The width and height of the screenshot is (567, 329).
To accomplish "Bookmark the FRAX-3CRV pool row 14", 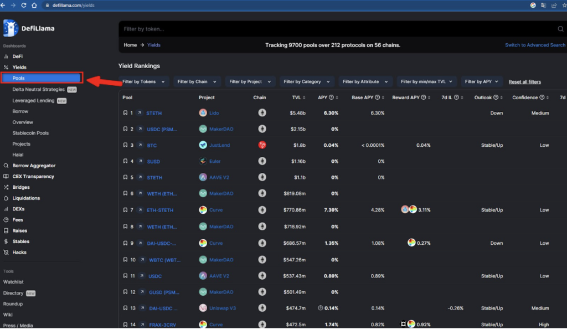I will coord(125,325).
